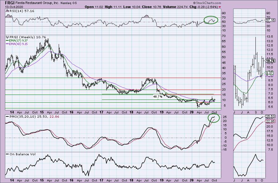Screen dimensions: 278x183
Task: Click the FRGI (Weekly) 10.76 price legend
Action: pyautogui.click(x=27, y=37)
